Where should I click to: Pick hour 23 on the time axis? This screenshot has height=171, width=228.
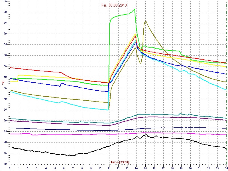[217, 168]
